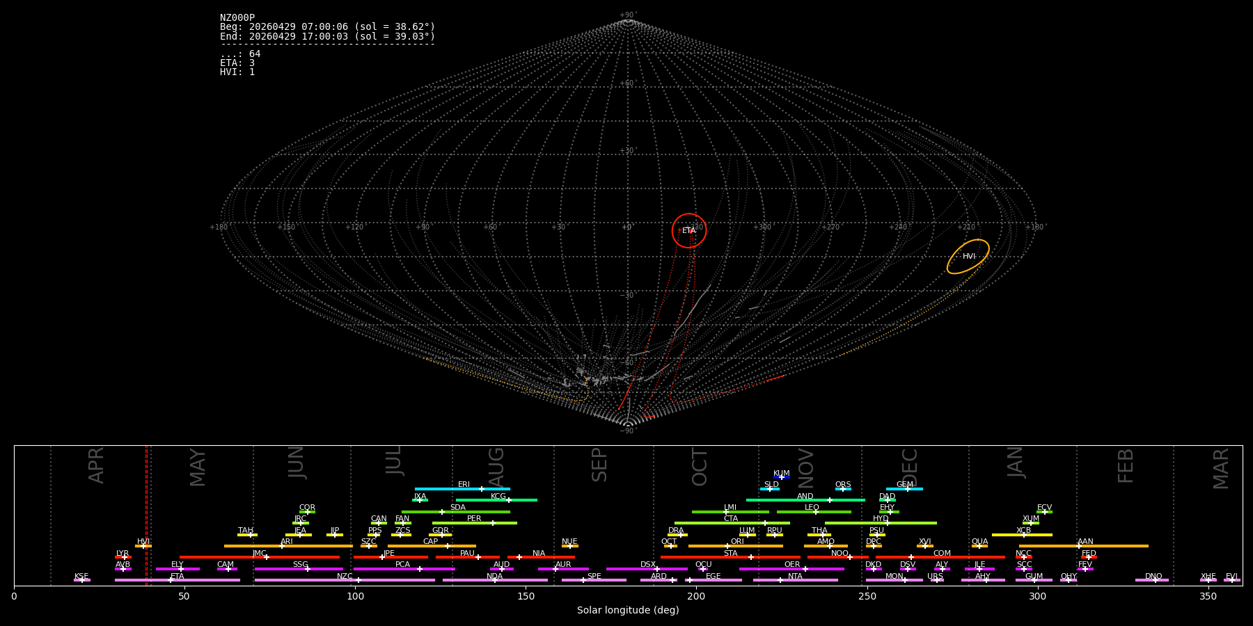
Task: Click the ORI orange shower bar
Action: [736, 546]
